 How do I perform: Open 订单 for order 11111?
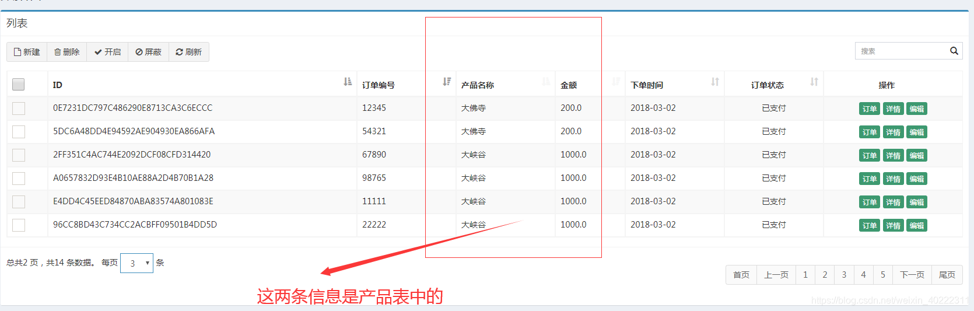pyautogui.click(x=870, y=202)
